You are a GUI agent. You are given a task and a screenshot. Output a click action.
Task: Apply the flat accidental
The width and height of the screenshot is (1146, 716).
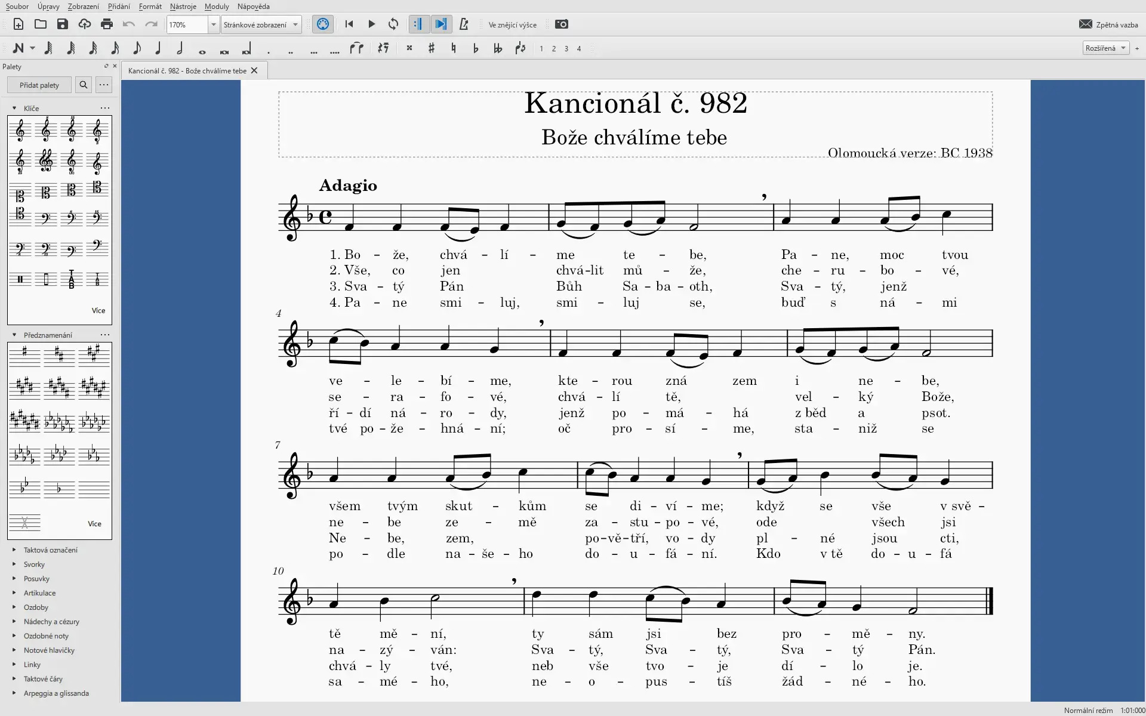[x=476, y=48]
